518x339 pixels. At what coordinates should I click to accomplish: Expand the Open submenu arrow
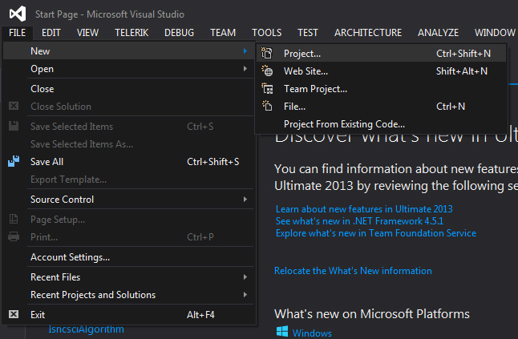[x=245, y=69]
